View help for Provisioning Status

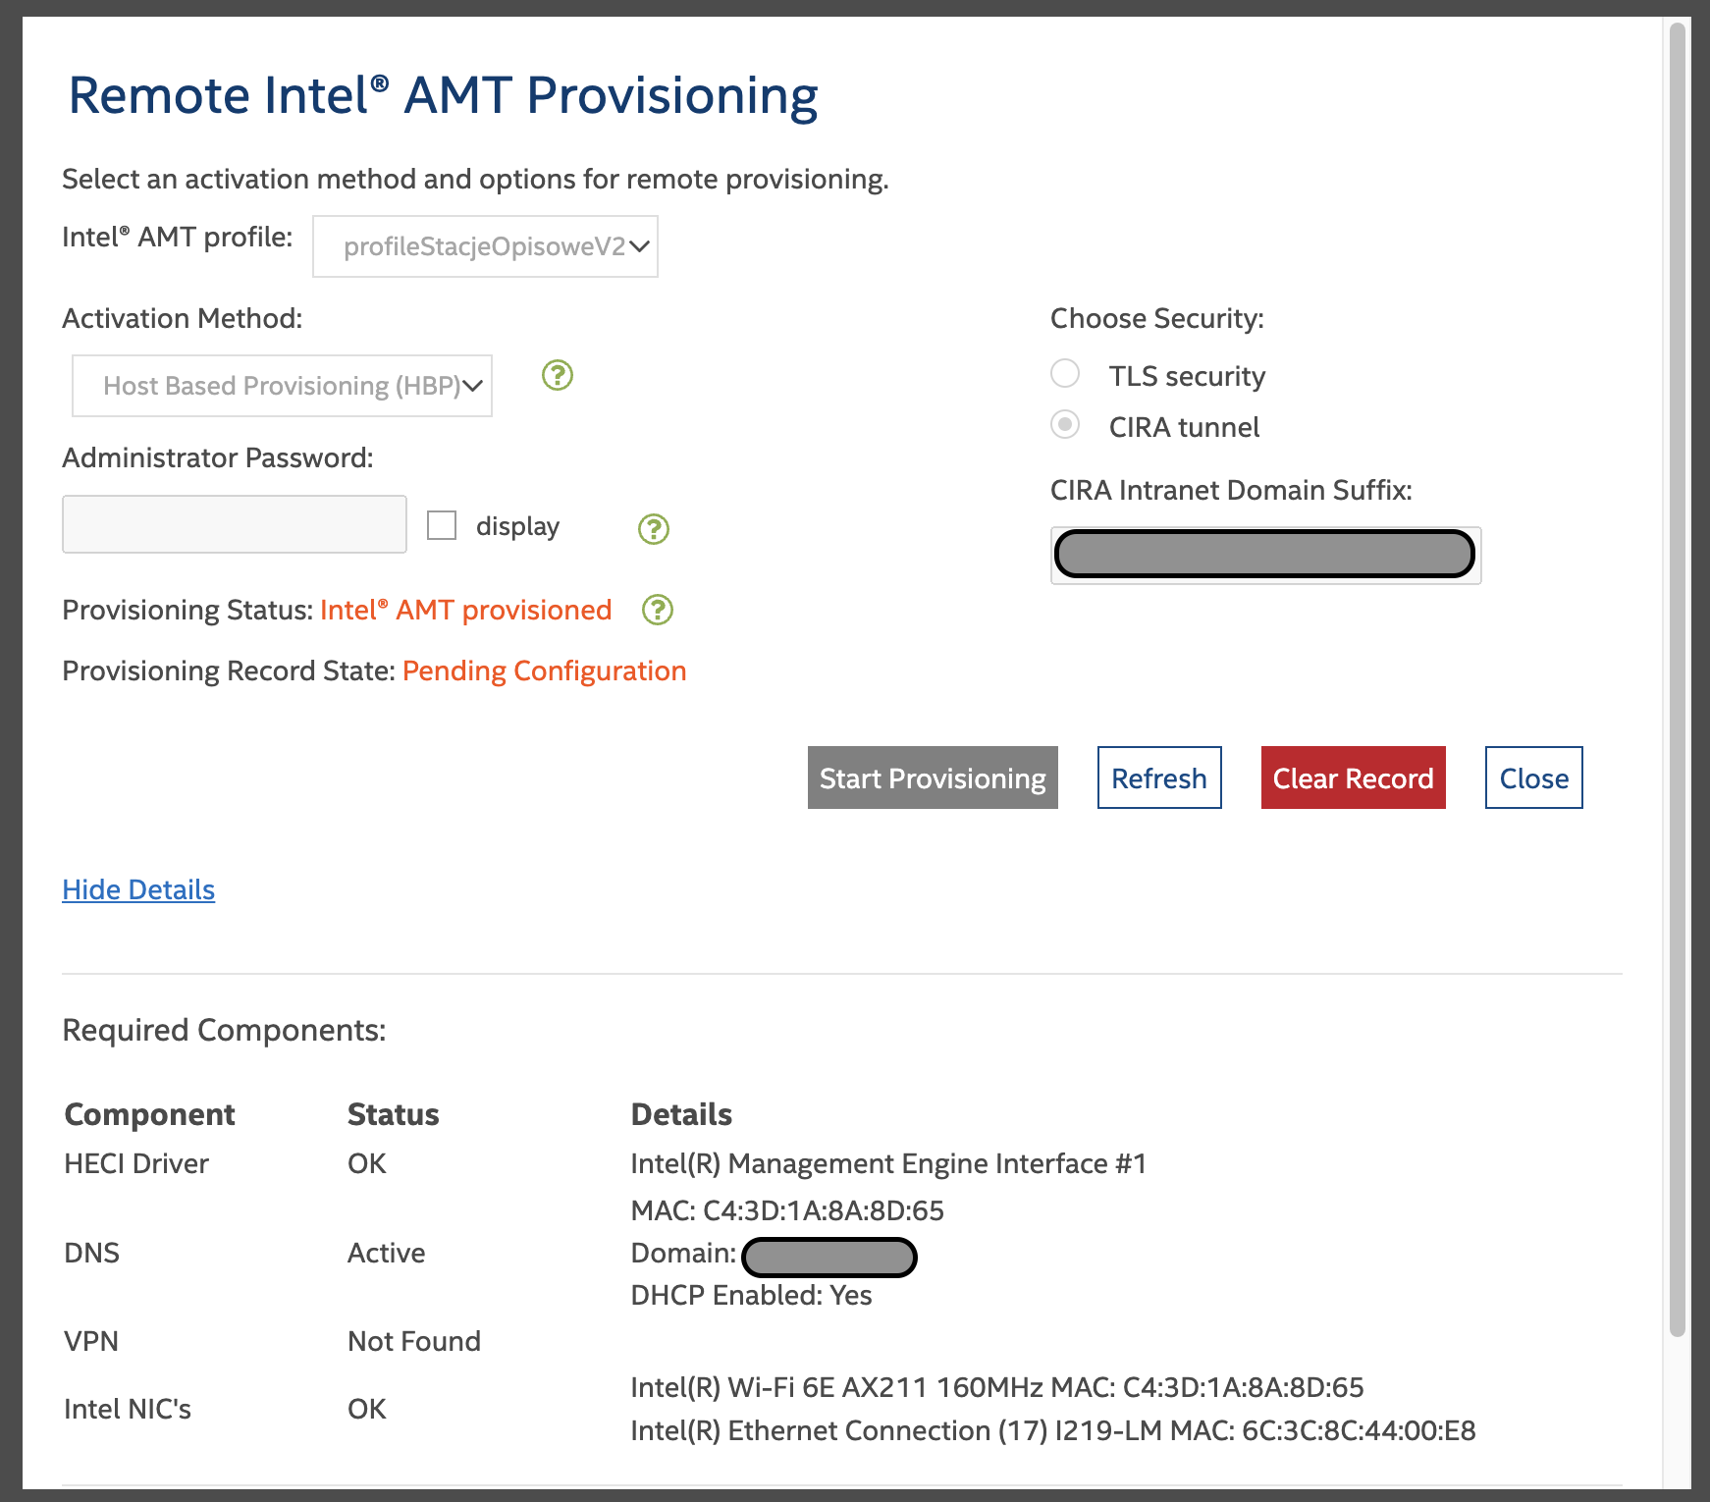click(657, 611)
